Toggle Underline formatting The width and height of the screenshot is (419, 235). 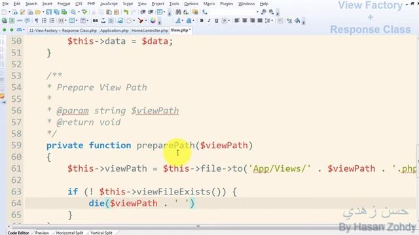[x=217, y=20]
